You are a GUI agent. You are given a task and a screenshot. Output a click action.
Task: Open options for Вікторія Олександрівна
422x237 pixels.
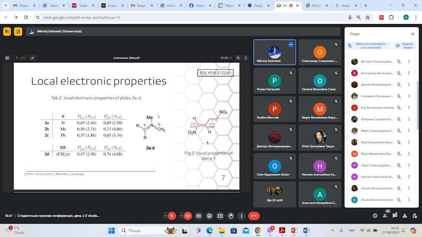point(409,61)
